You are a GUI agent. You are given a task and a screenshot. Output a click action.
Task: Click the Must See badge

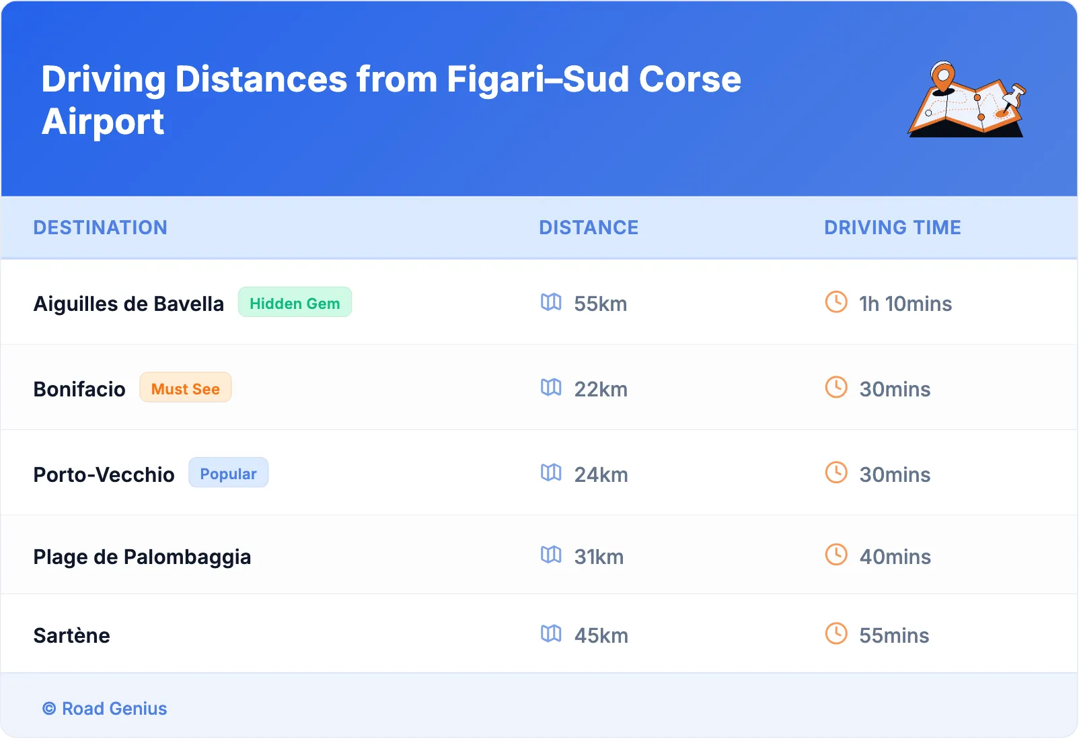(186, 388)
